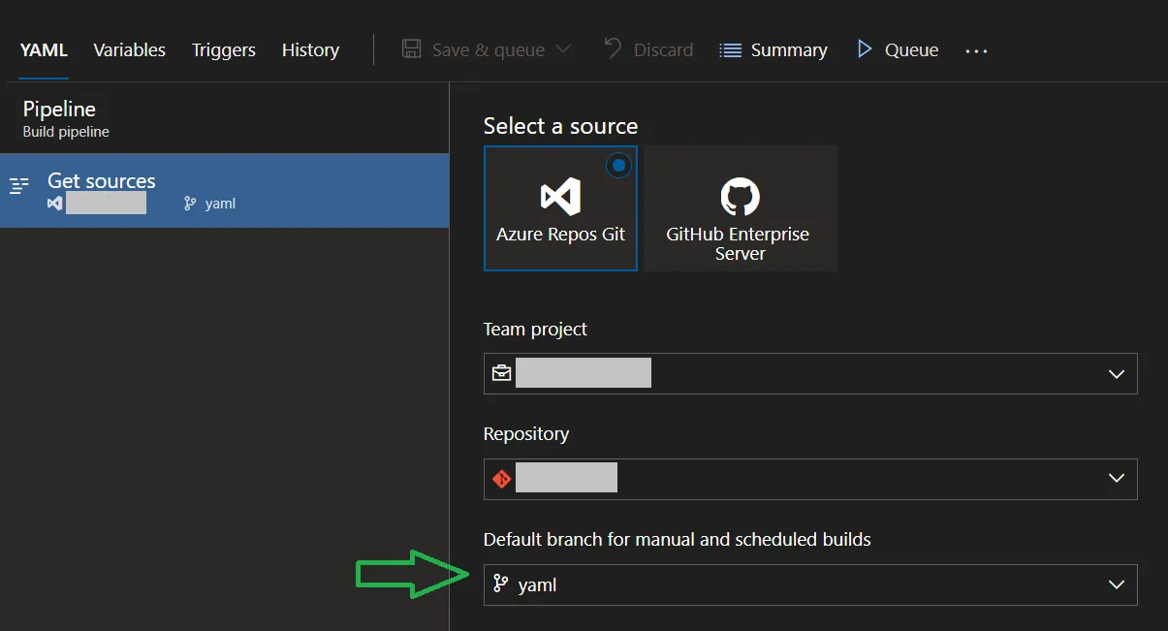
Task: Click the briefcase icon in Team project field
Action: coord(501,373)
